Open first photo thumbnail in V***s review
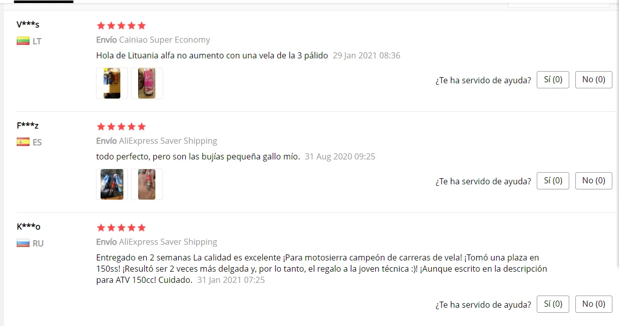The image size is (619, 326). coord(112,83)
